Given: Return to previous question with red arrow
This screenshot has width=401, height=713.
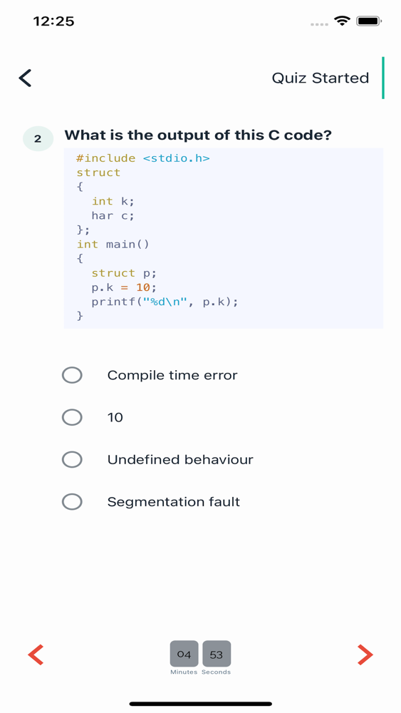Looking at the screenshot, I should point(36,655).
